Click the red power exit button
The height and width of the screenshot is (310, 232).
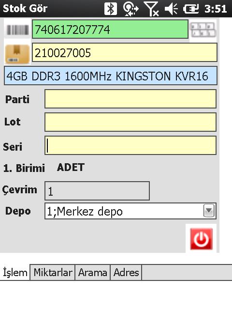201,239
